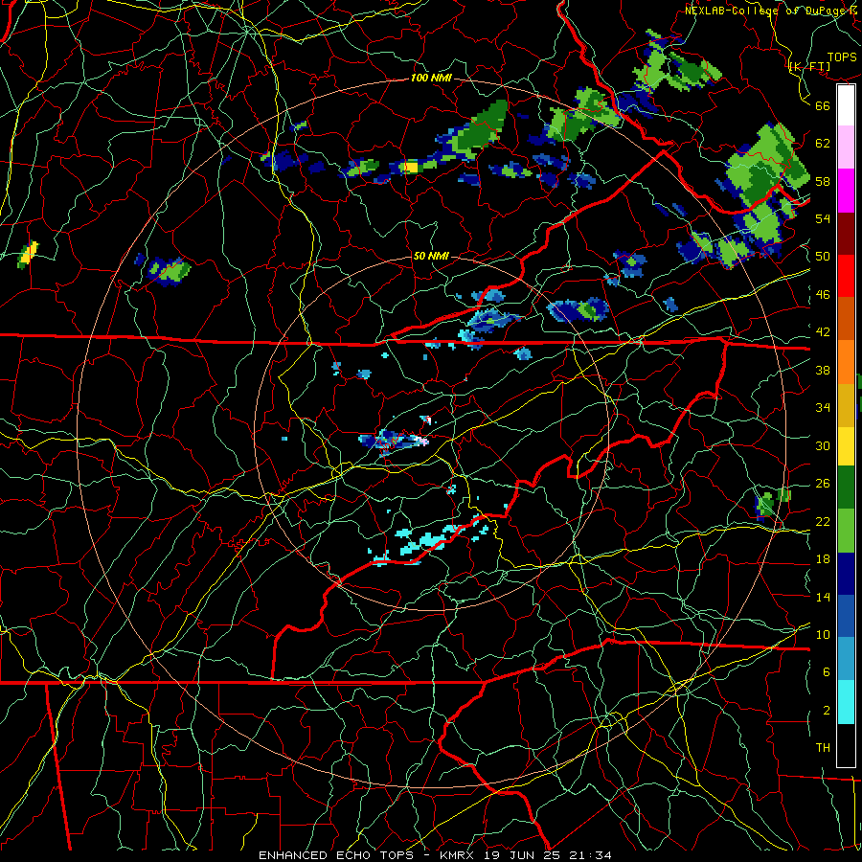The height and width of the screenshot is (862, 862).
Task: Click the white swatch on the color scale
Action: pyautogui.click(x=846, y=105)
